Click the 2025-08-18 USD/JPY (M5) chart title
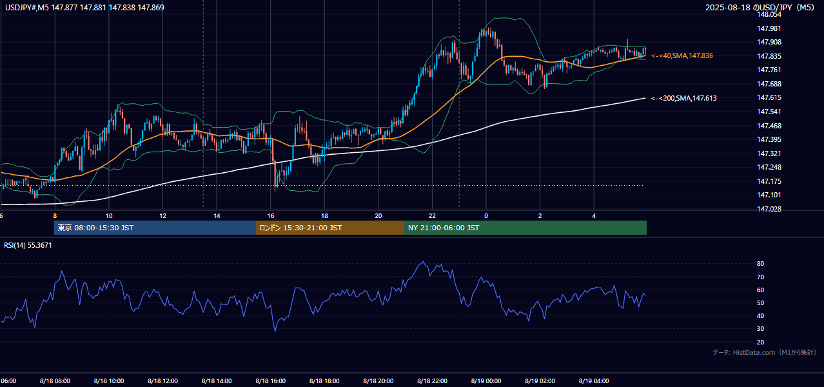This screenshot has height=387, width=824. pos(761,8)
